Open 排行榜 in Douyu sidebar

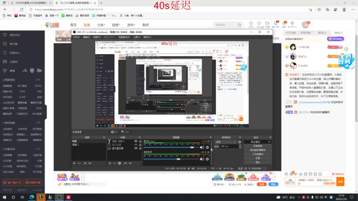13,44
